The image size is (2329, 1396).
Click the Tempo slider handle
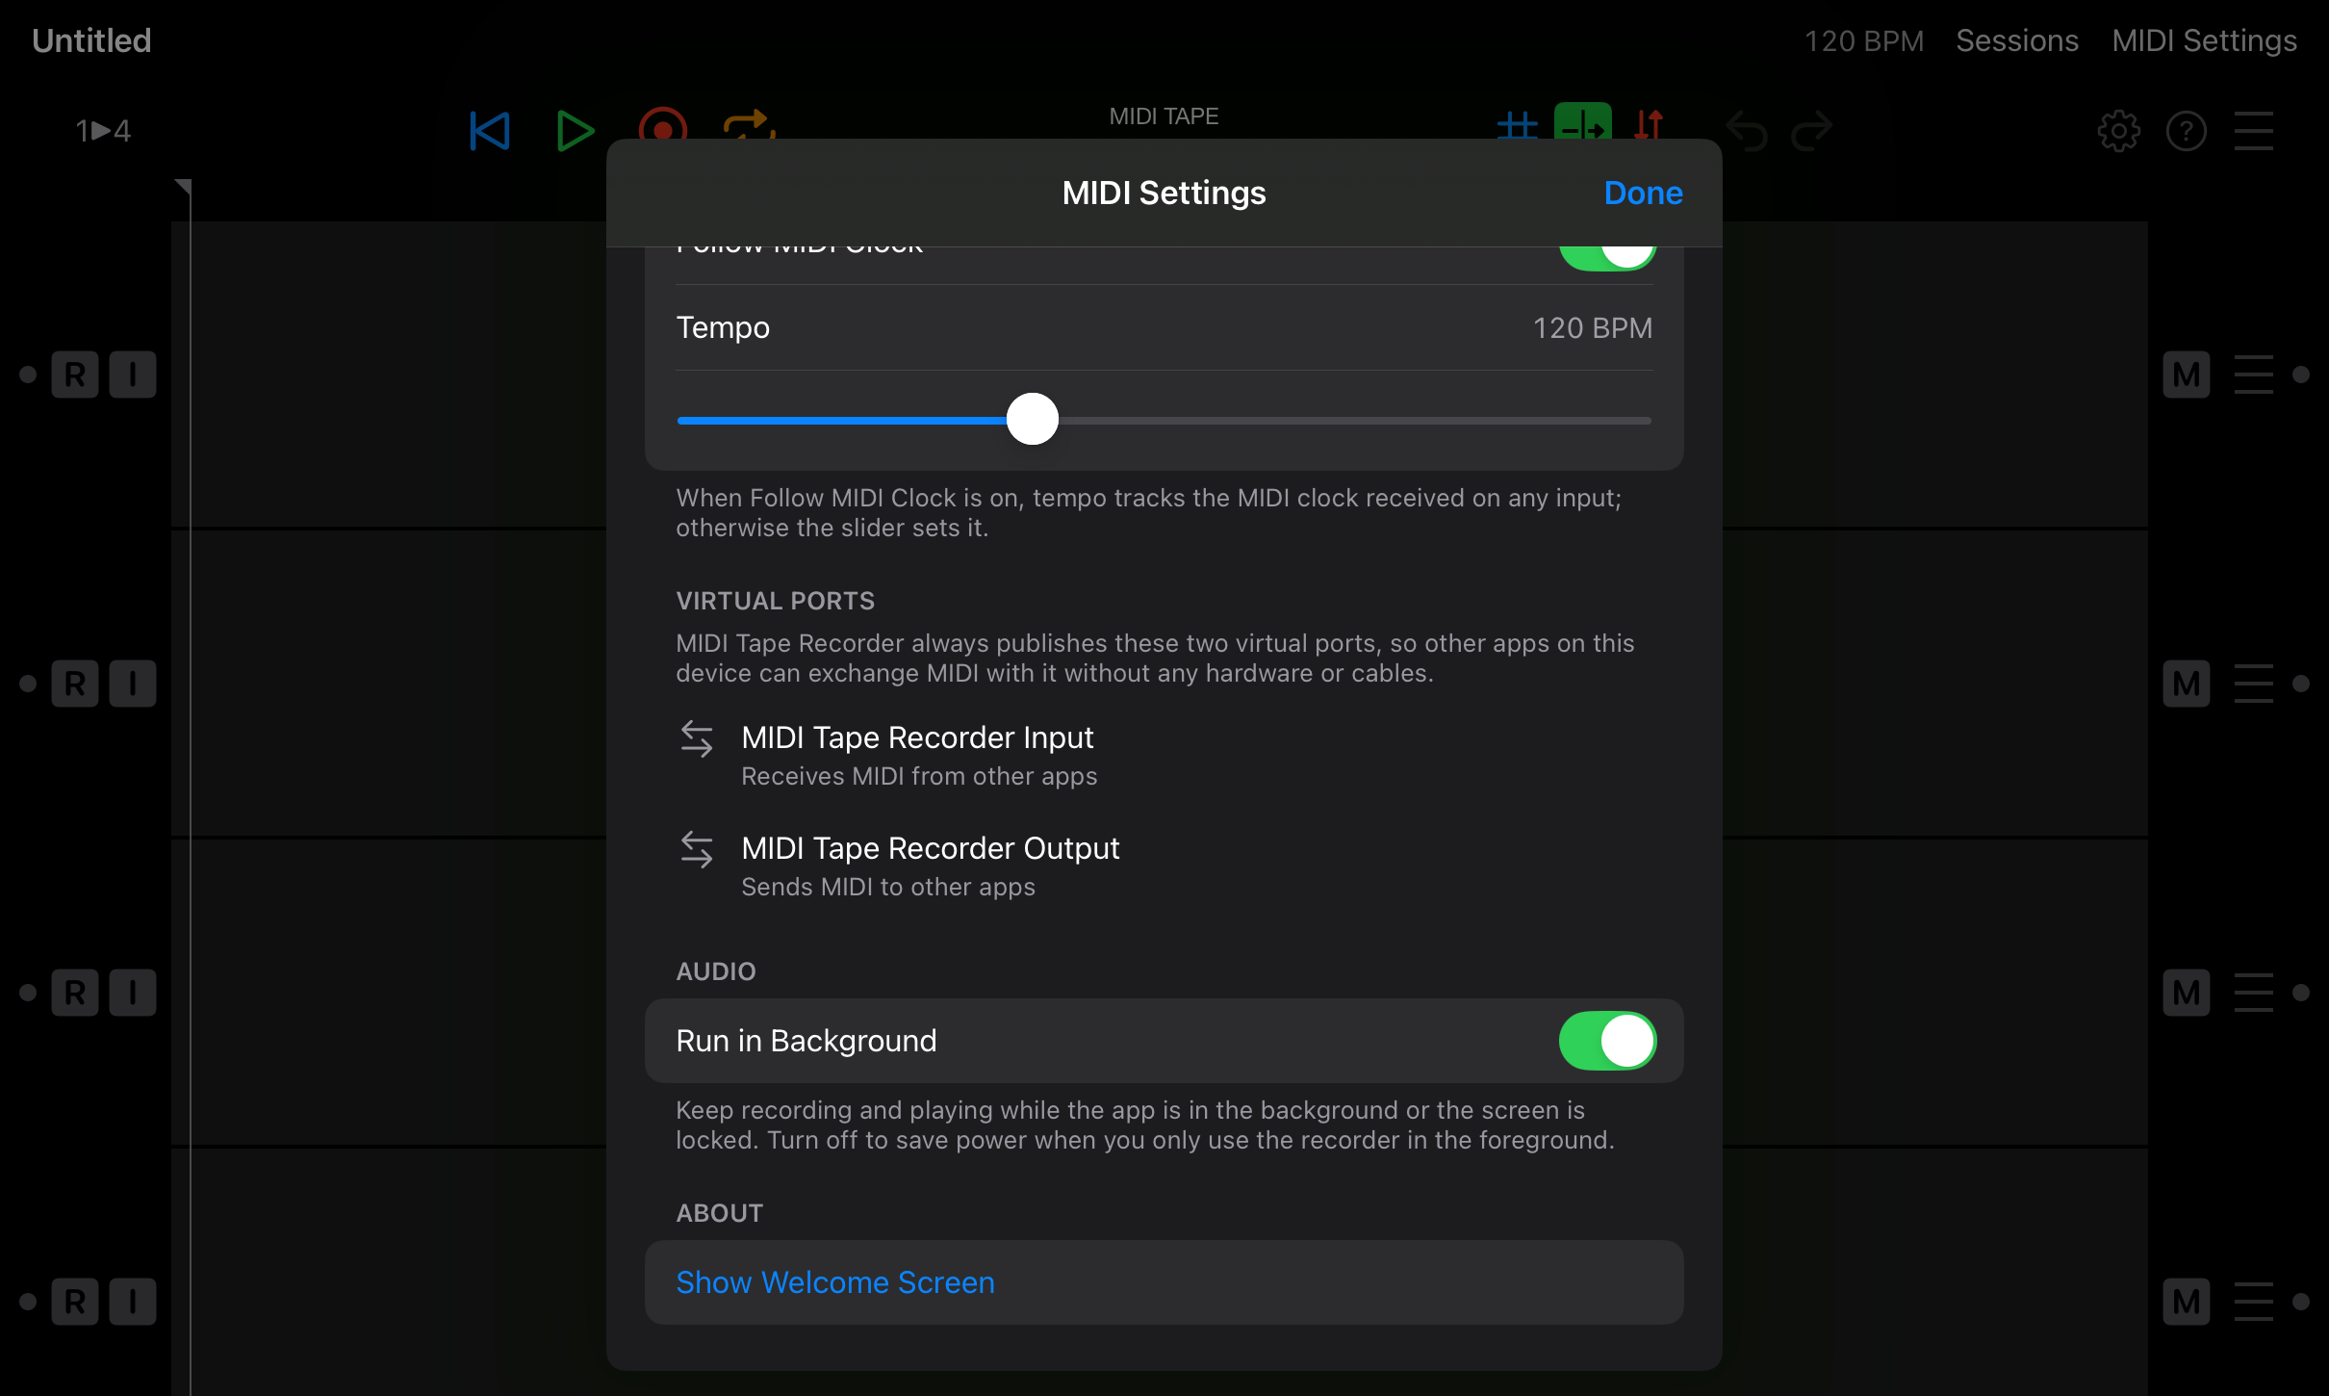1033,419
